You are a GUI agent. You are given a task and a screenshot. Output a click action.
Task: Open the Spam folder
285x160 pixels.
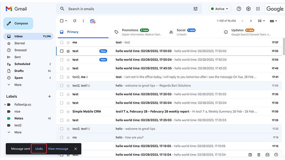(28, 78)
